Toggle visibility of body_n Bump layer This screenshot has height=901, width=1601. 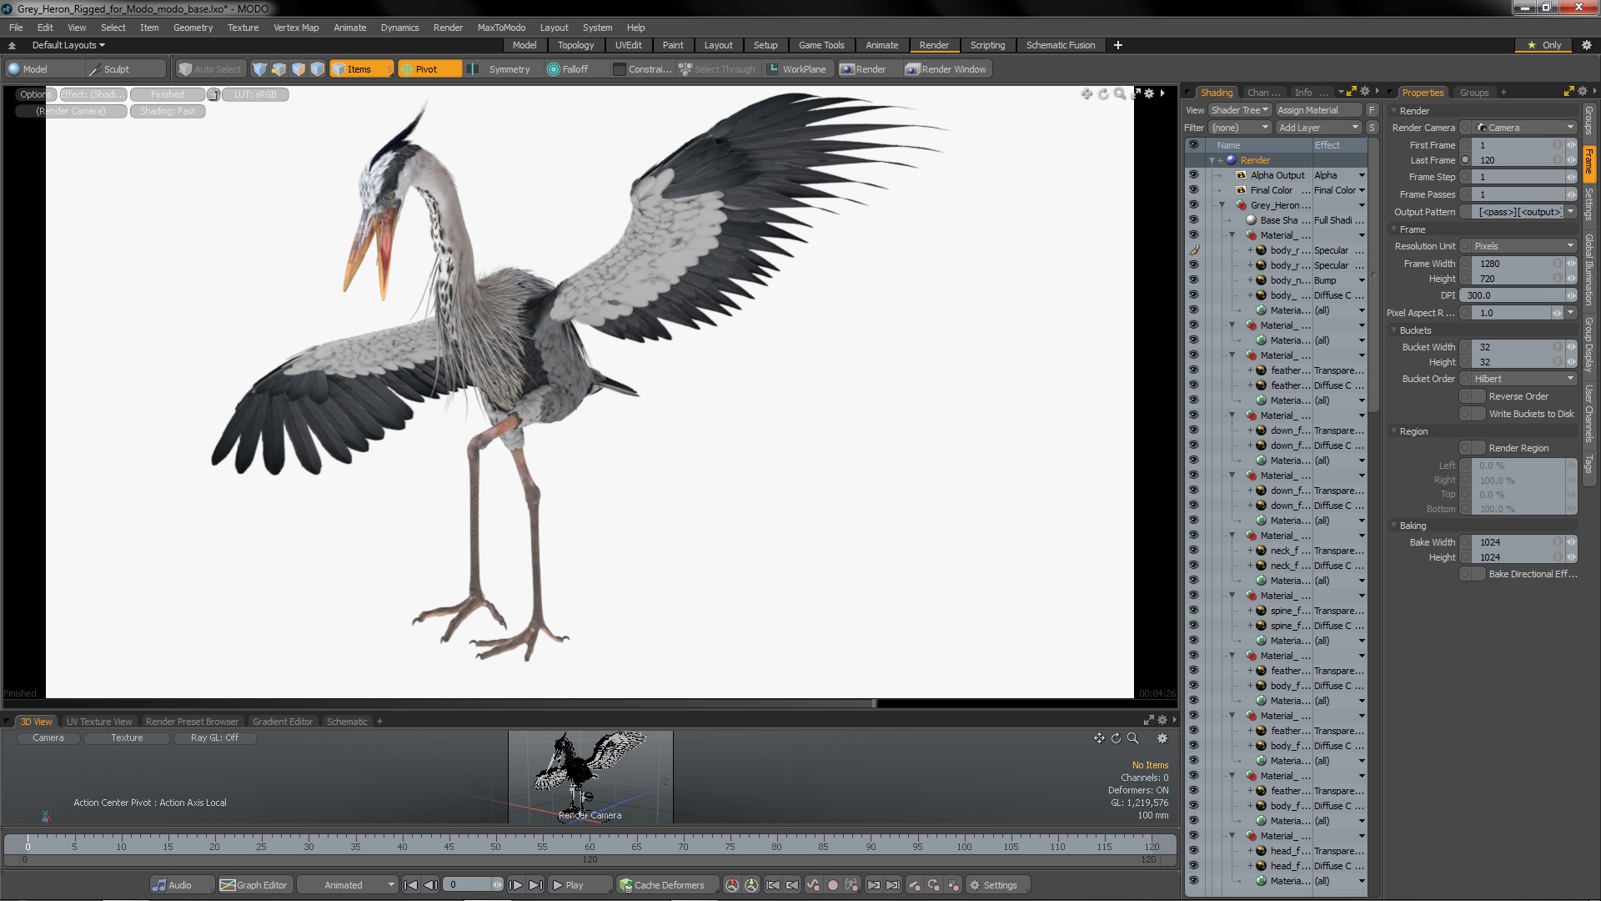click(1193, 280)
